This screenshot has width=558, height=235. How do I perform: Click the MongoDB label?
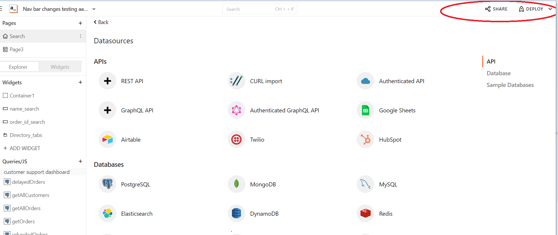[x=263, y=184]
